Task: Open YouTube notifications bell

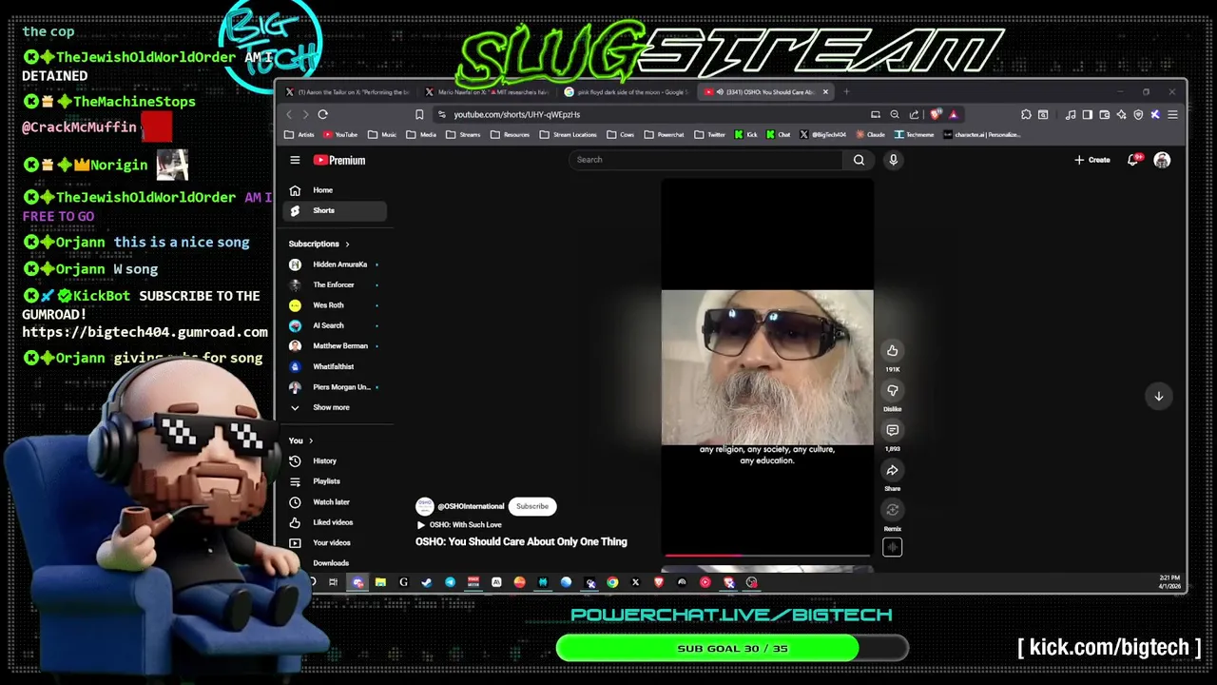Action: [x=1132, y=160]
